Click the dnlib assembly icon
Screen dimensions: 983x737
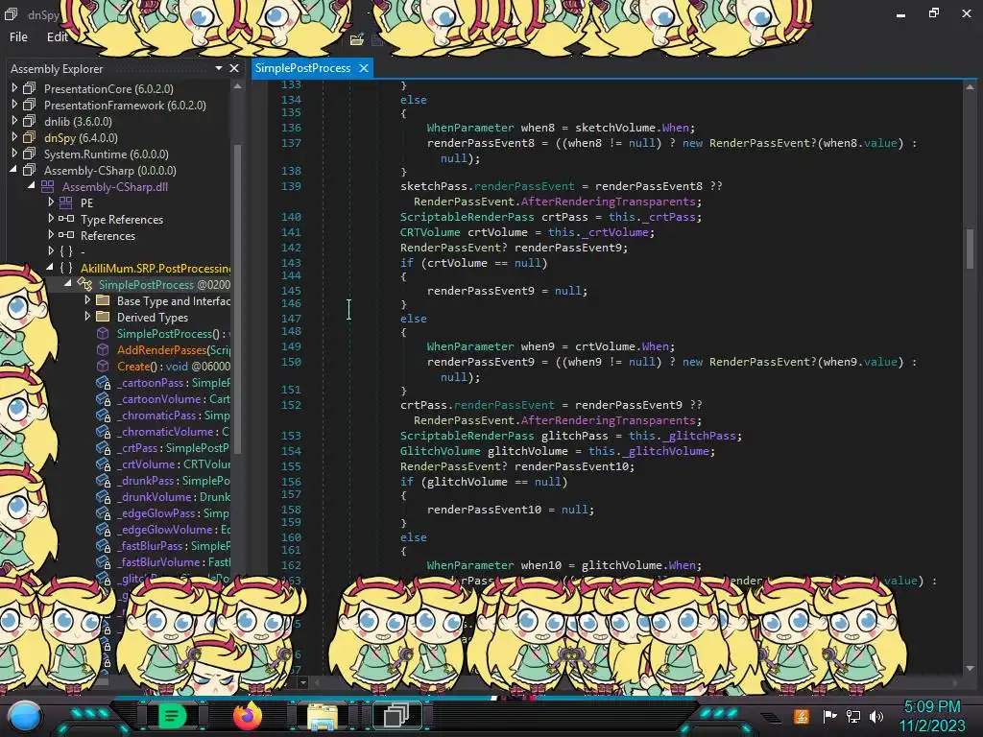click(30, 122)
